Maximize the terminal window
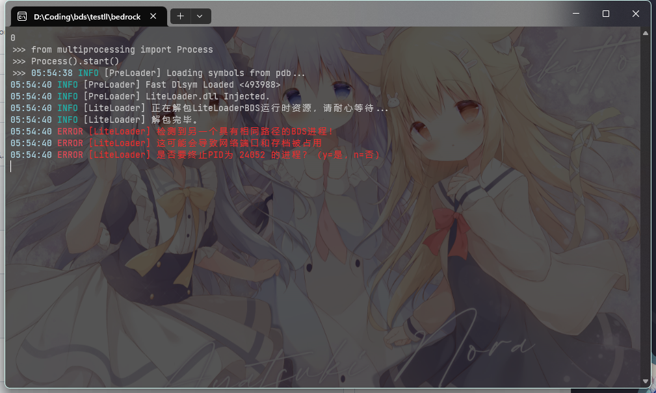Image resolution: width=656 pixels, height=393 pixels. pyautogui.click(x=605, y=13)
